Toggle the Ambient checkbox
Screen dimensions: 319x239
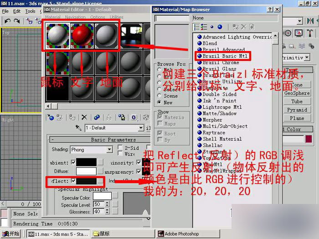pos(73,163)
